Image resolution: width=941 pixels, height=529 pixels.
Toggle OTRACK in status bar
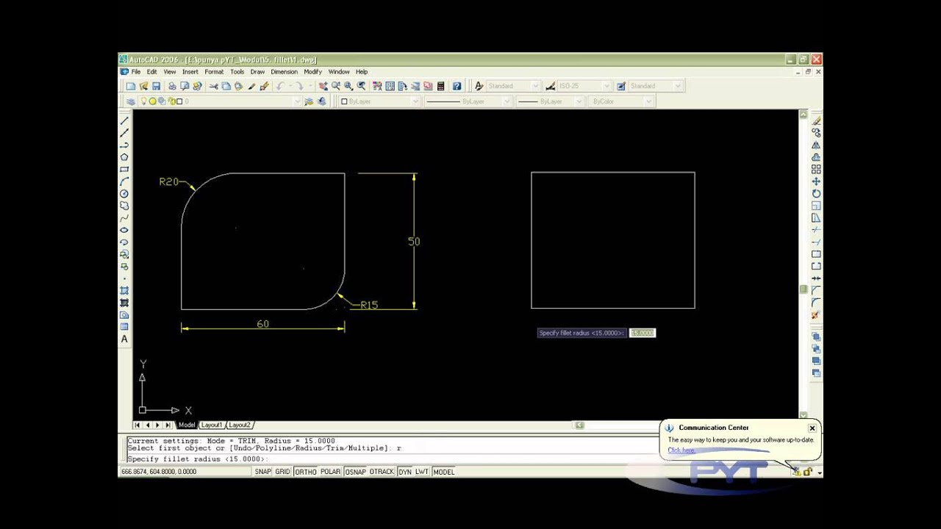pyautogui.click(x=382, y=472)
